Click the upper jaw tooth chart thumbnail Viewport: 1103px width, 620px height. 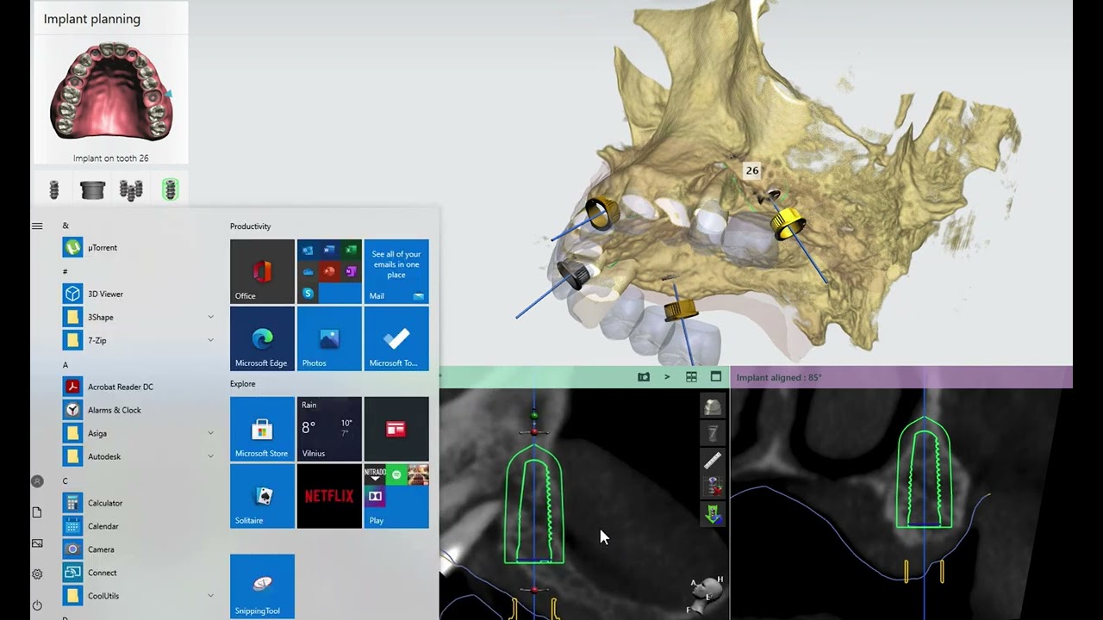coord(110,92)
